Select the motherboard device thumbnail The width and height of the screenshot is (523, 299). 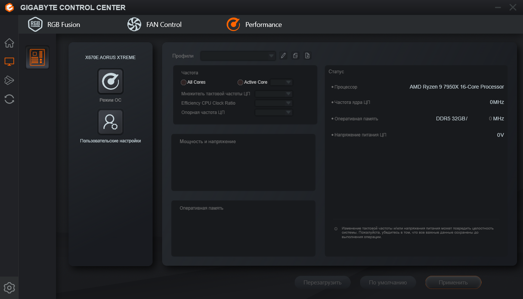tap(37, 58)
